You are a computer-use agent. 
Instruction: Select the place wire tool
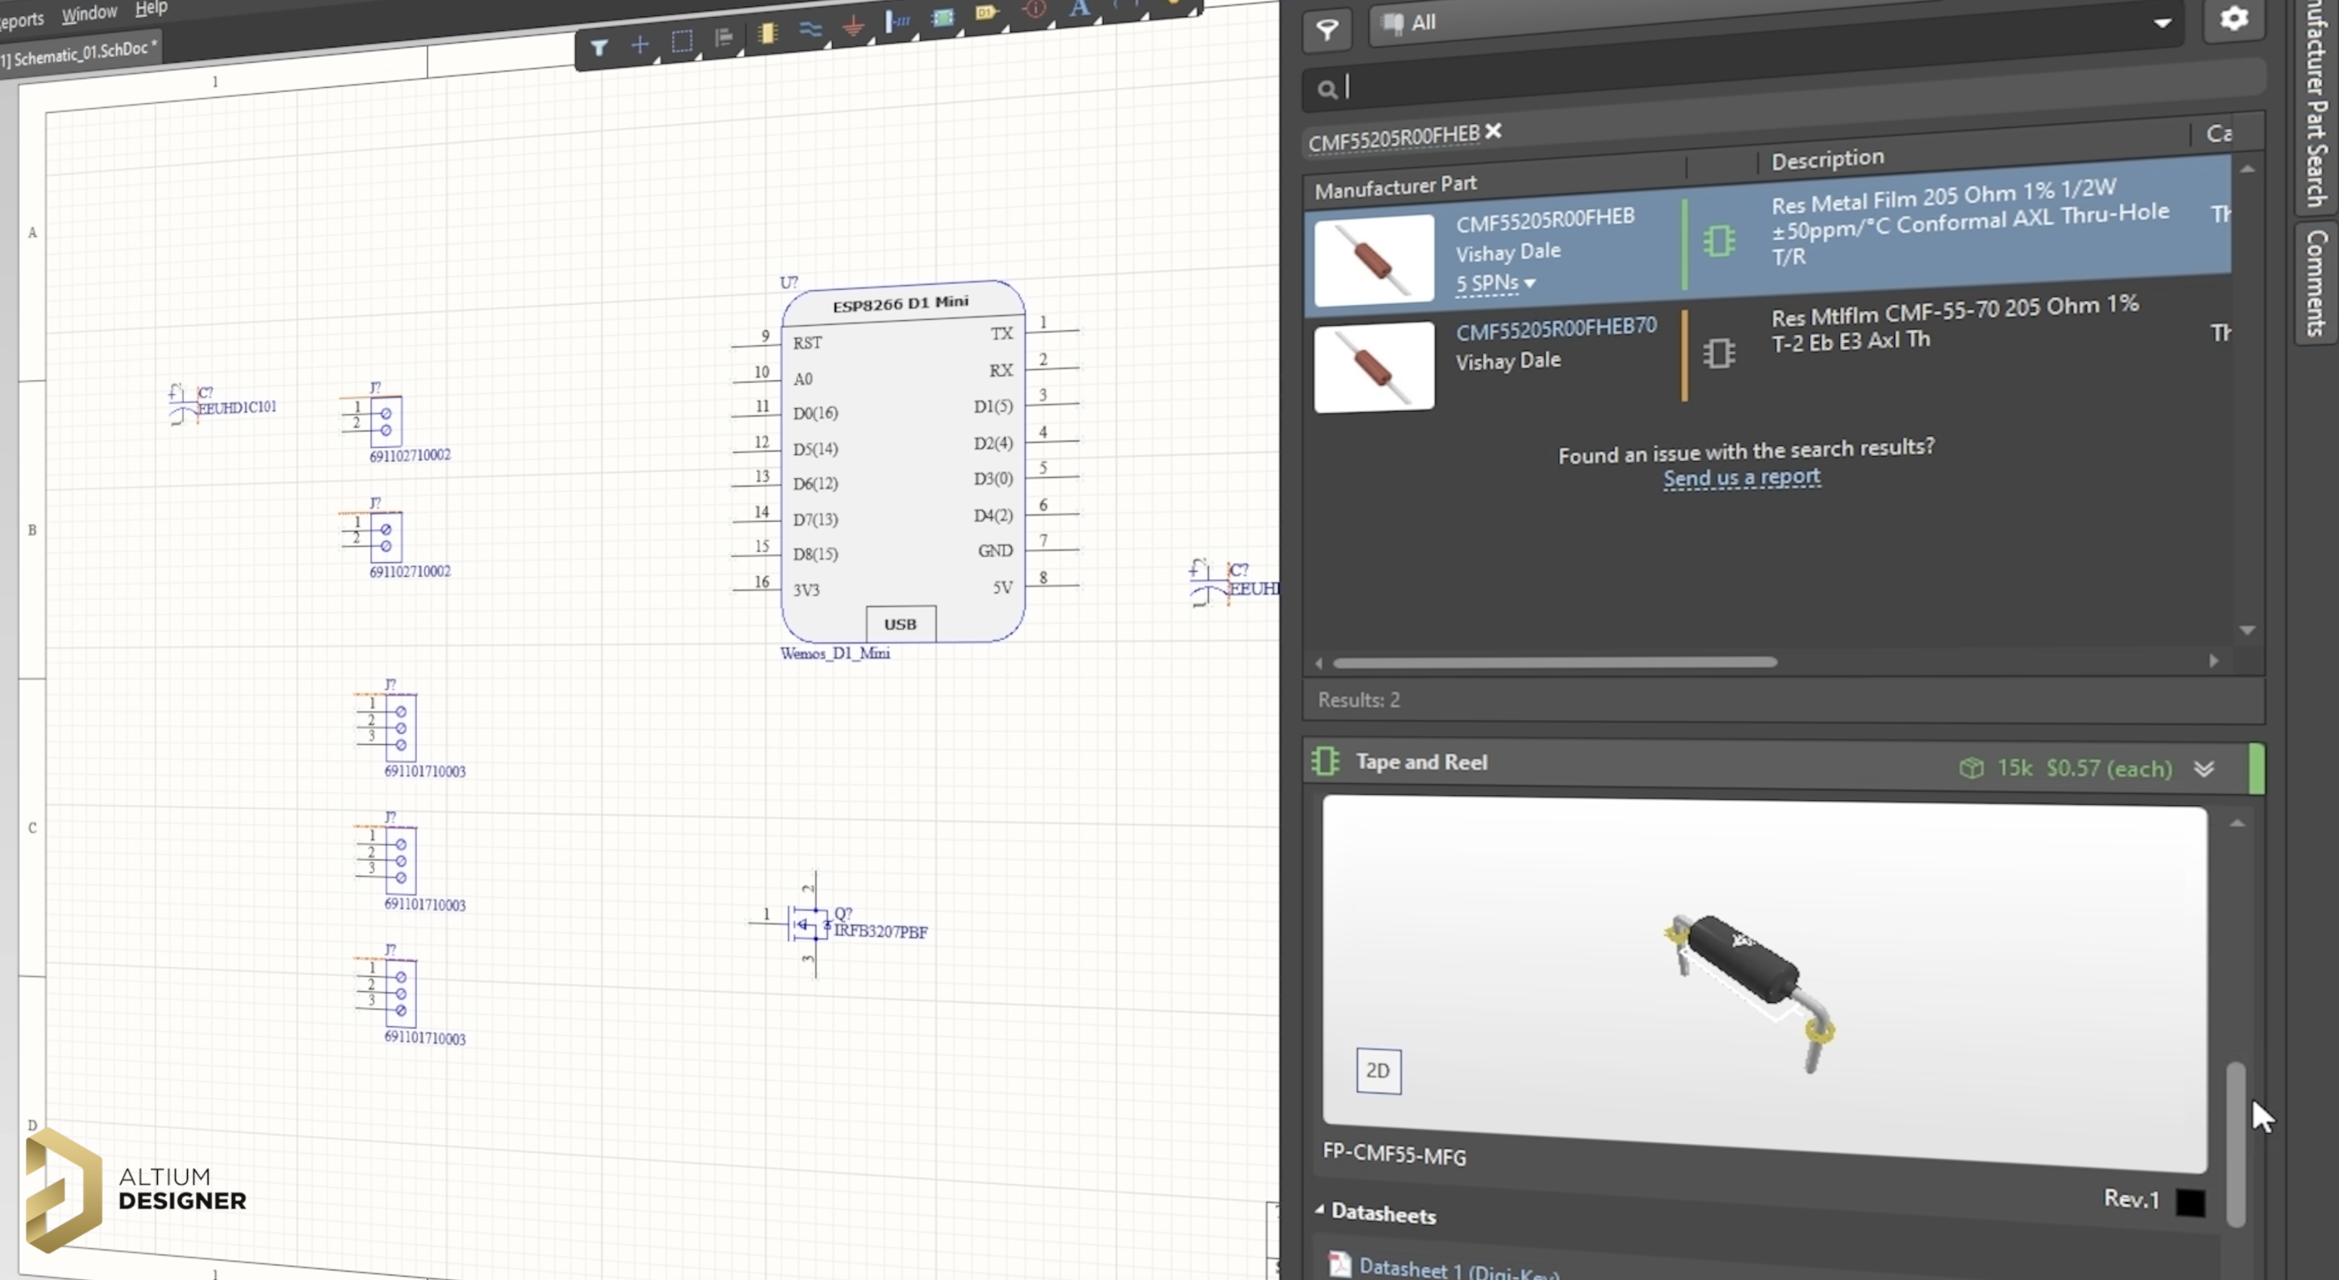coord(810,30)
